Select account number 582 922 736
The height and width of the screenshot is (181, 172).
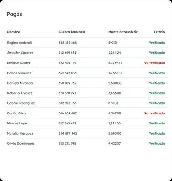[67, 103]
